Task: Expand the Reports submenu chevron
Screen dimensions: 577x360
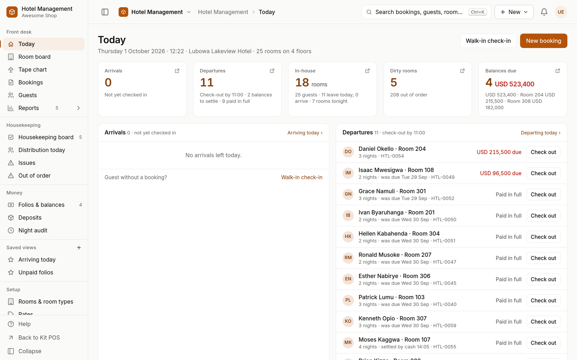Action: pos(78,108)
